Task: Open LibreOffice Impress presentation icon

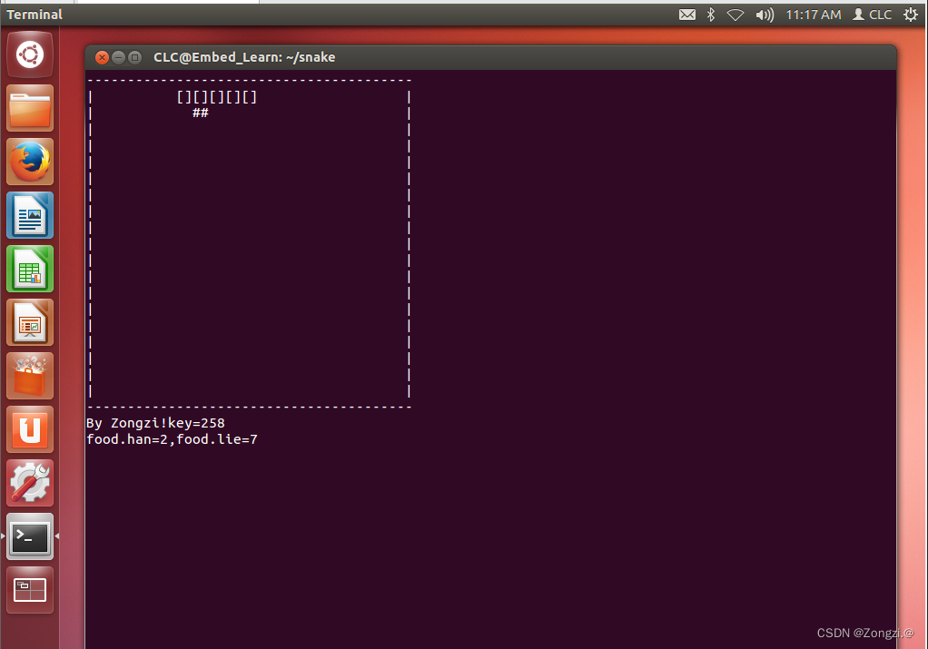Action: 30,322
